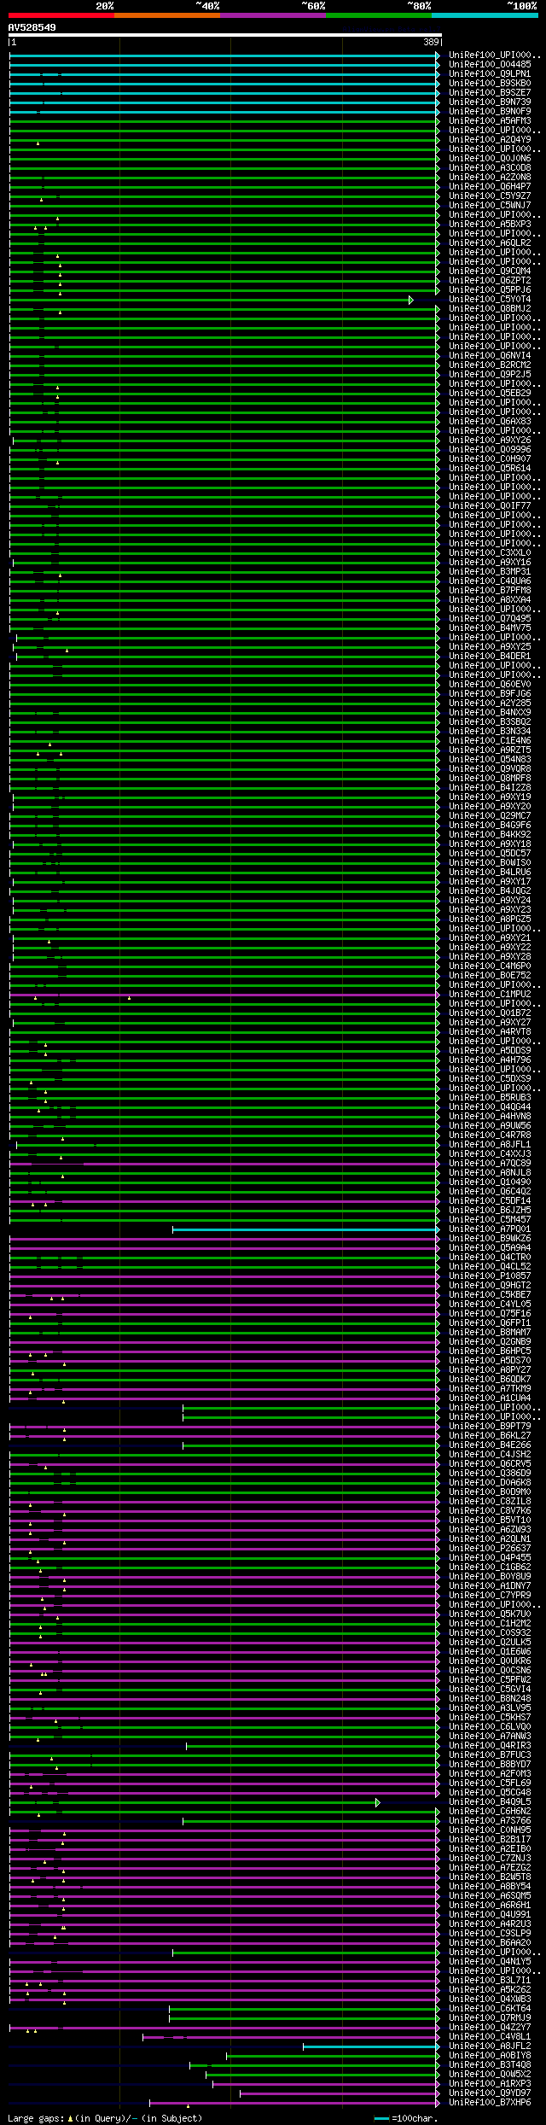Image resolution: width=546 pixels, height=2125 pixels.
Task: Click UniRef100_B4Q9L5 label
Action: [490, 1802]
